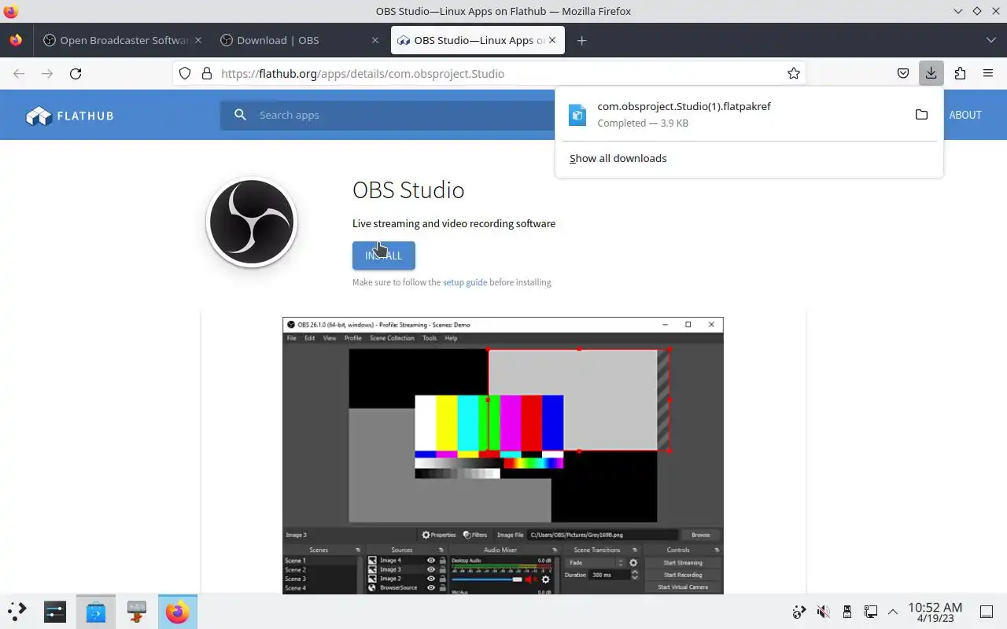The image size is (1007, 629).
Task: Click the search magnifier icon on Flathub
Action: pos(240,115)
